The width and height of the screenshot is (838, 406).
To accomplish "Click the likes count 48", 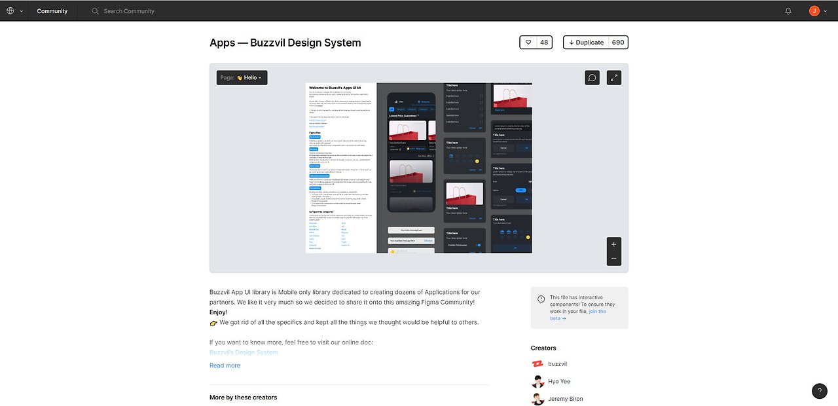I will tap(544, 43).
